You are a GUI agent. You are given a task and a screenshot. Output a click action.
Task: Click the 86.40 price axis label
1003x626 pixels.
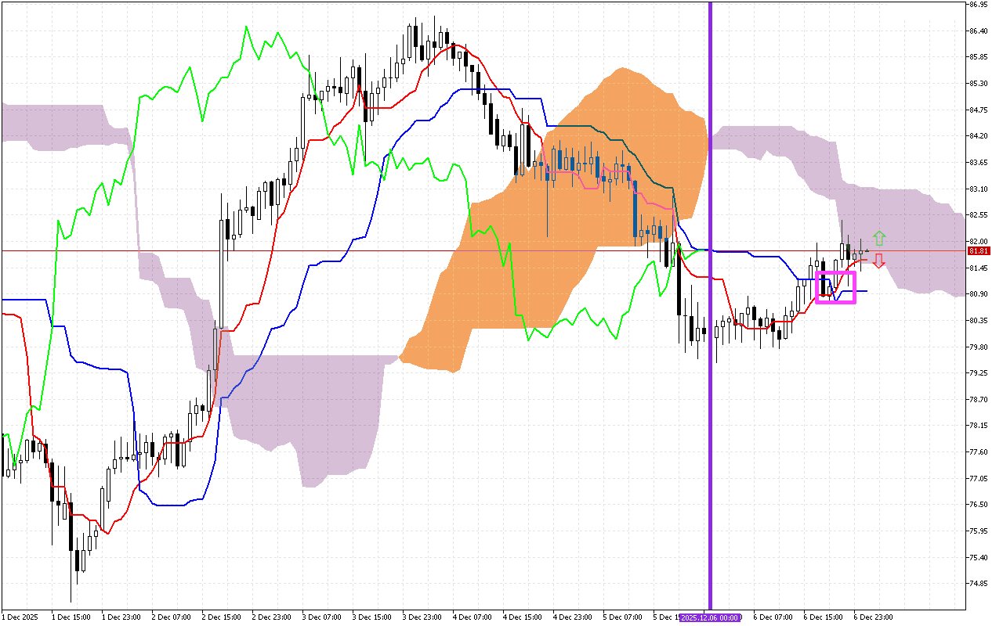977,31
